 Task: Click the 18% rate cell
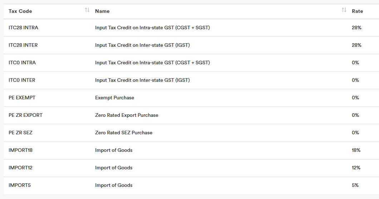356,150
